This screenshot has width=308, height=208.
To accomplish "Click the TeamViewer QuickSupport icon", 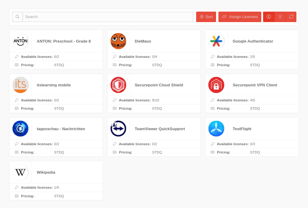I will point(118,129).
